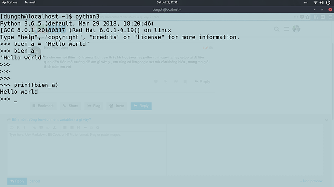The image size is (334, 187).
Task: Click the topic Invite button
Action: pyautogui.click(x=117, y=106)
